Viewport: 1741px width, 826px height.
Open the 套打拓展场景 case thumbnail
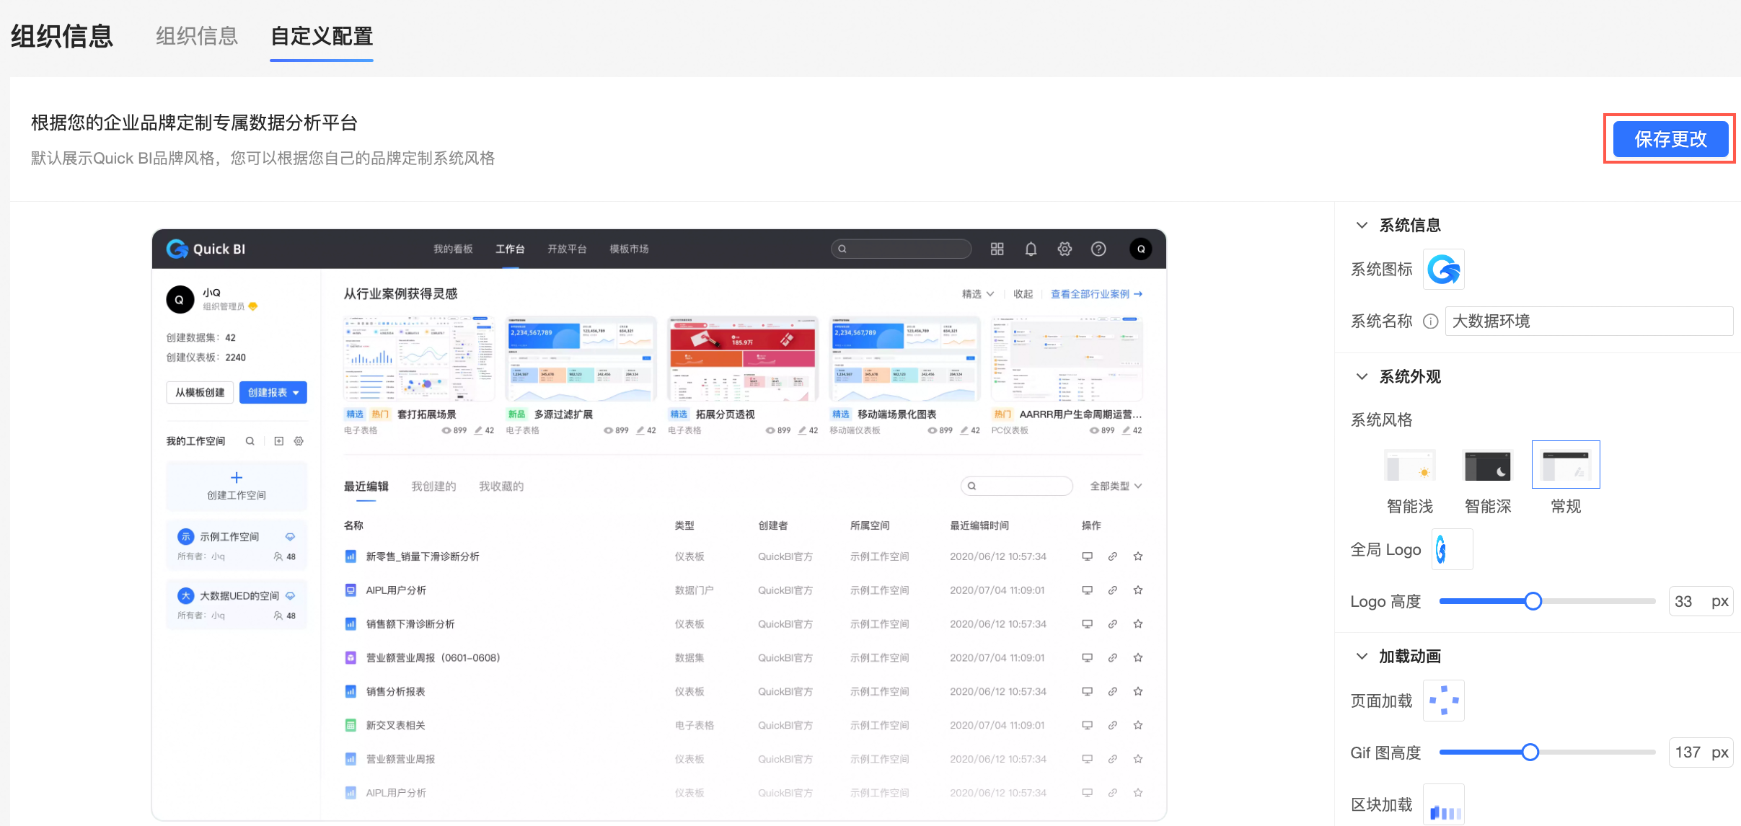coord(419,358)
